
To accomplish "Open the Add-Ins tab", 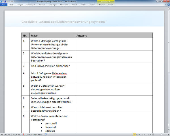I will [83, 5].
